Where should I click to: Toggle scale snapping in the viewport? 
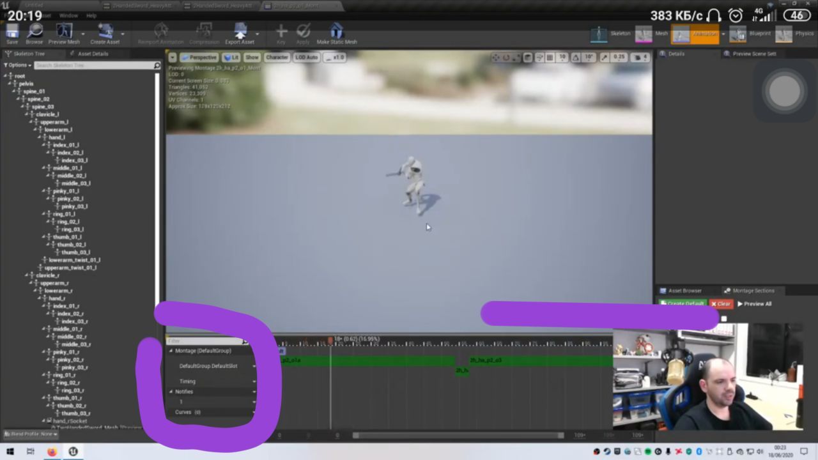605,57
